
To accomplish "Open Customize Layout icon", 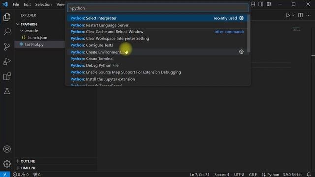I will click(269, 4).
